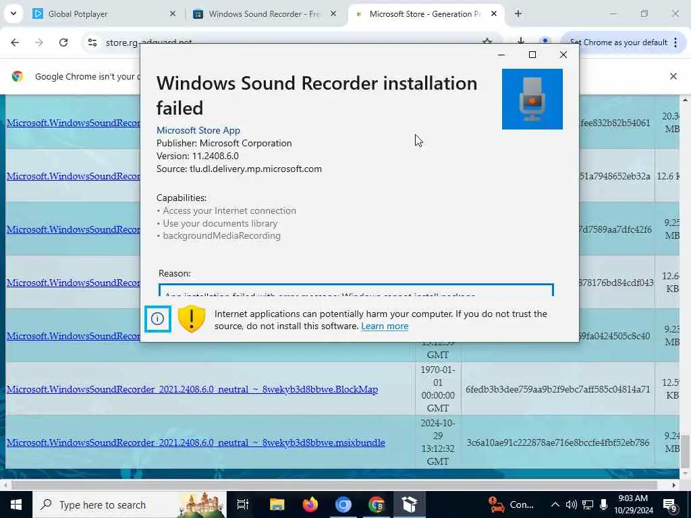Click the store.rg-adguard.net address bar
Image resolution: width=691 pixels, height=518 pixels.
[291, 42]
